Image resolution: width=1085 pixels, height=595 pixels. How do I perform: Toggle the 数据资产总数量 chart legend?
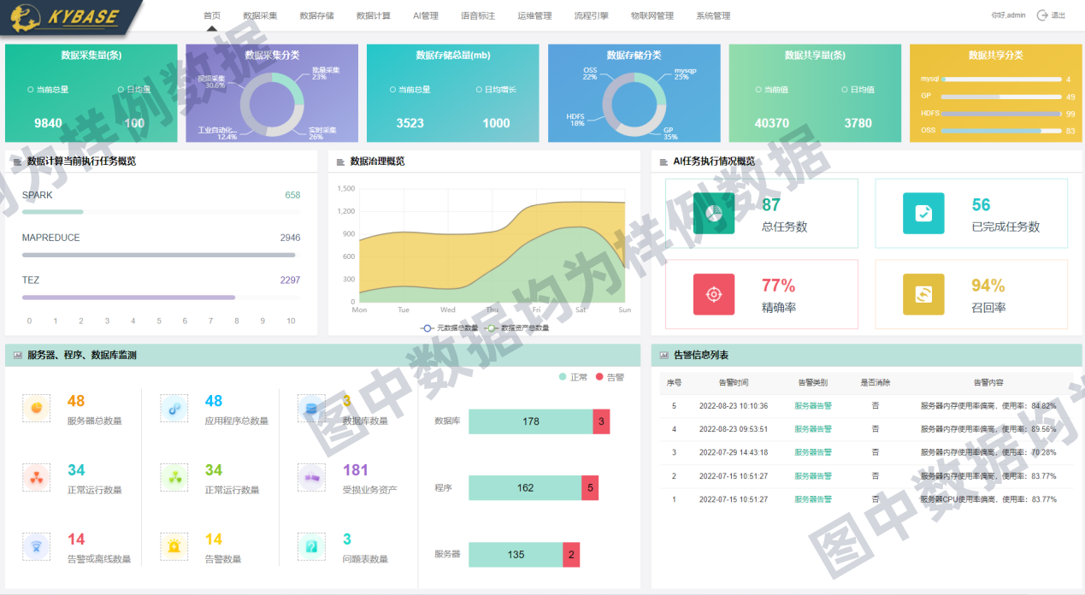pyautogui.click(x=517, y=327)
